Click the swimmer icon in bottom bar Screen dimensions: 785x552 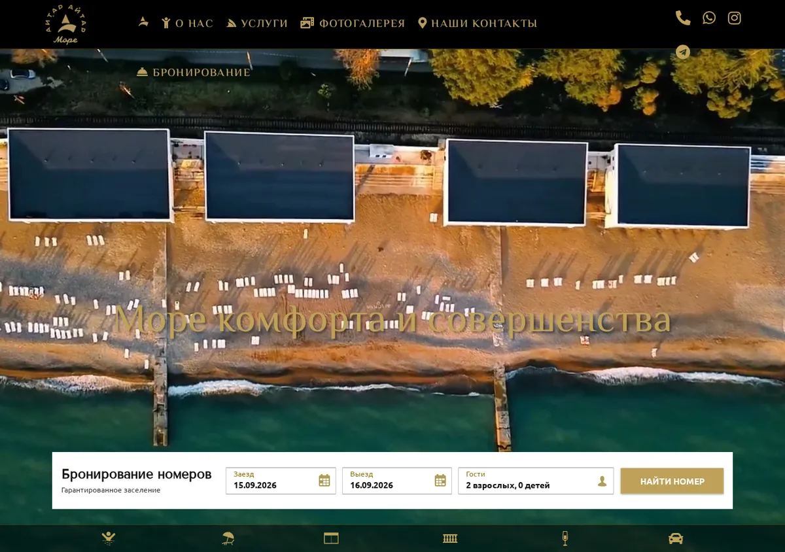(109, 538)
